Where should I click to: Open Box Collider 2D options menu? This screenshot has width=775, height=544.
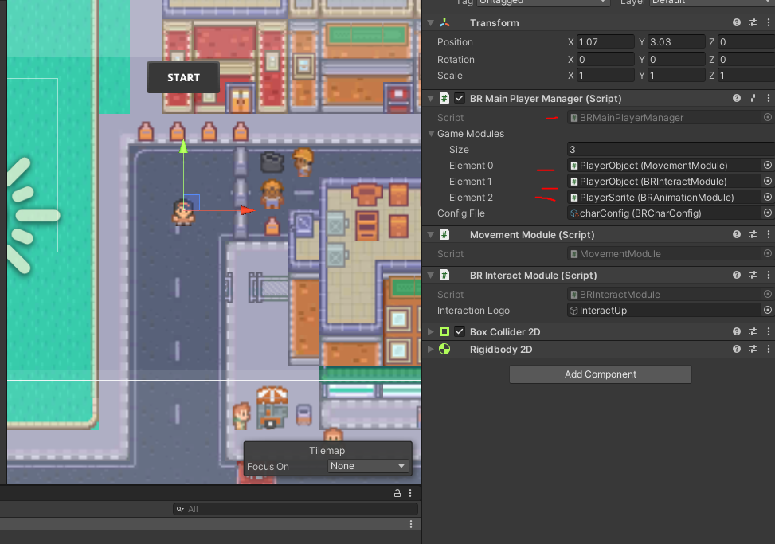tap(768, 331)
